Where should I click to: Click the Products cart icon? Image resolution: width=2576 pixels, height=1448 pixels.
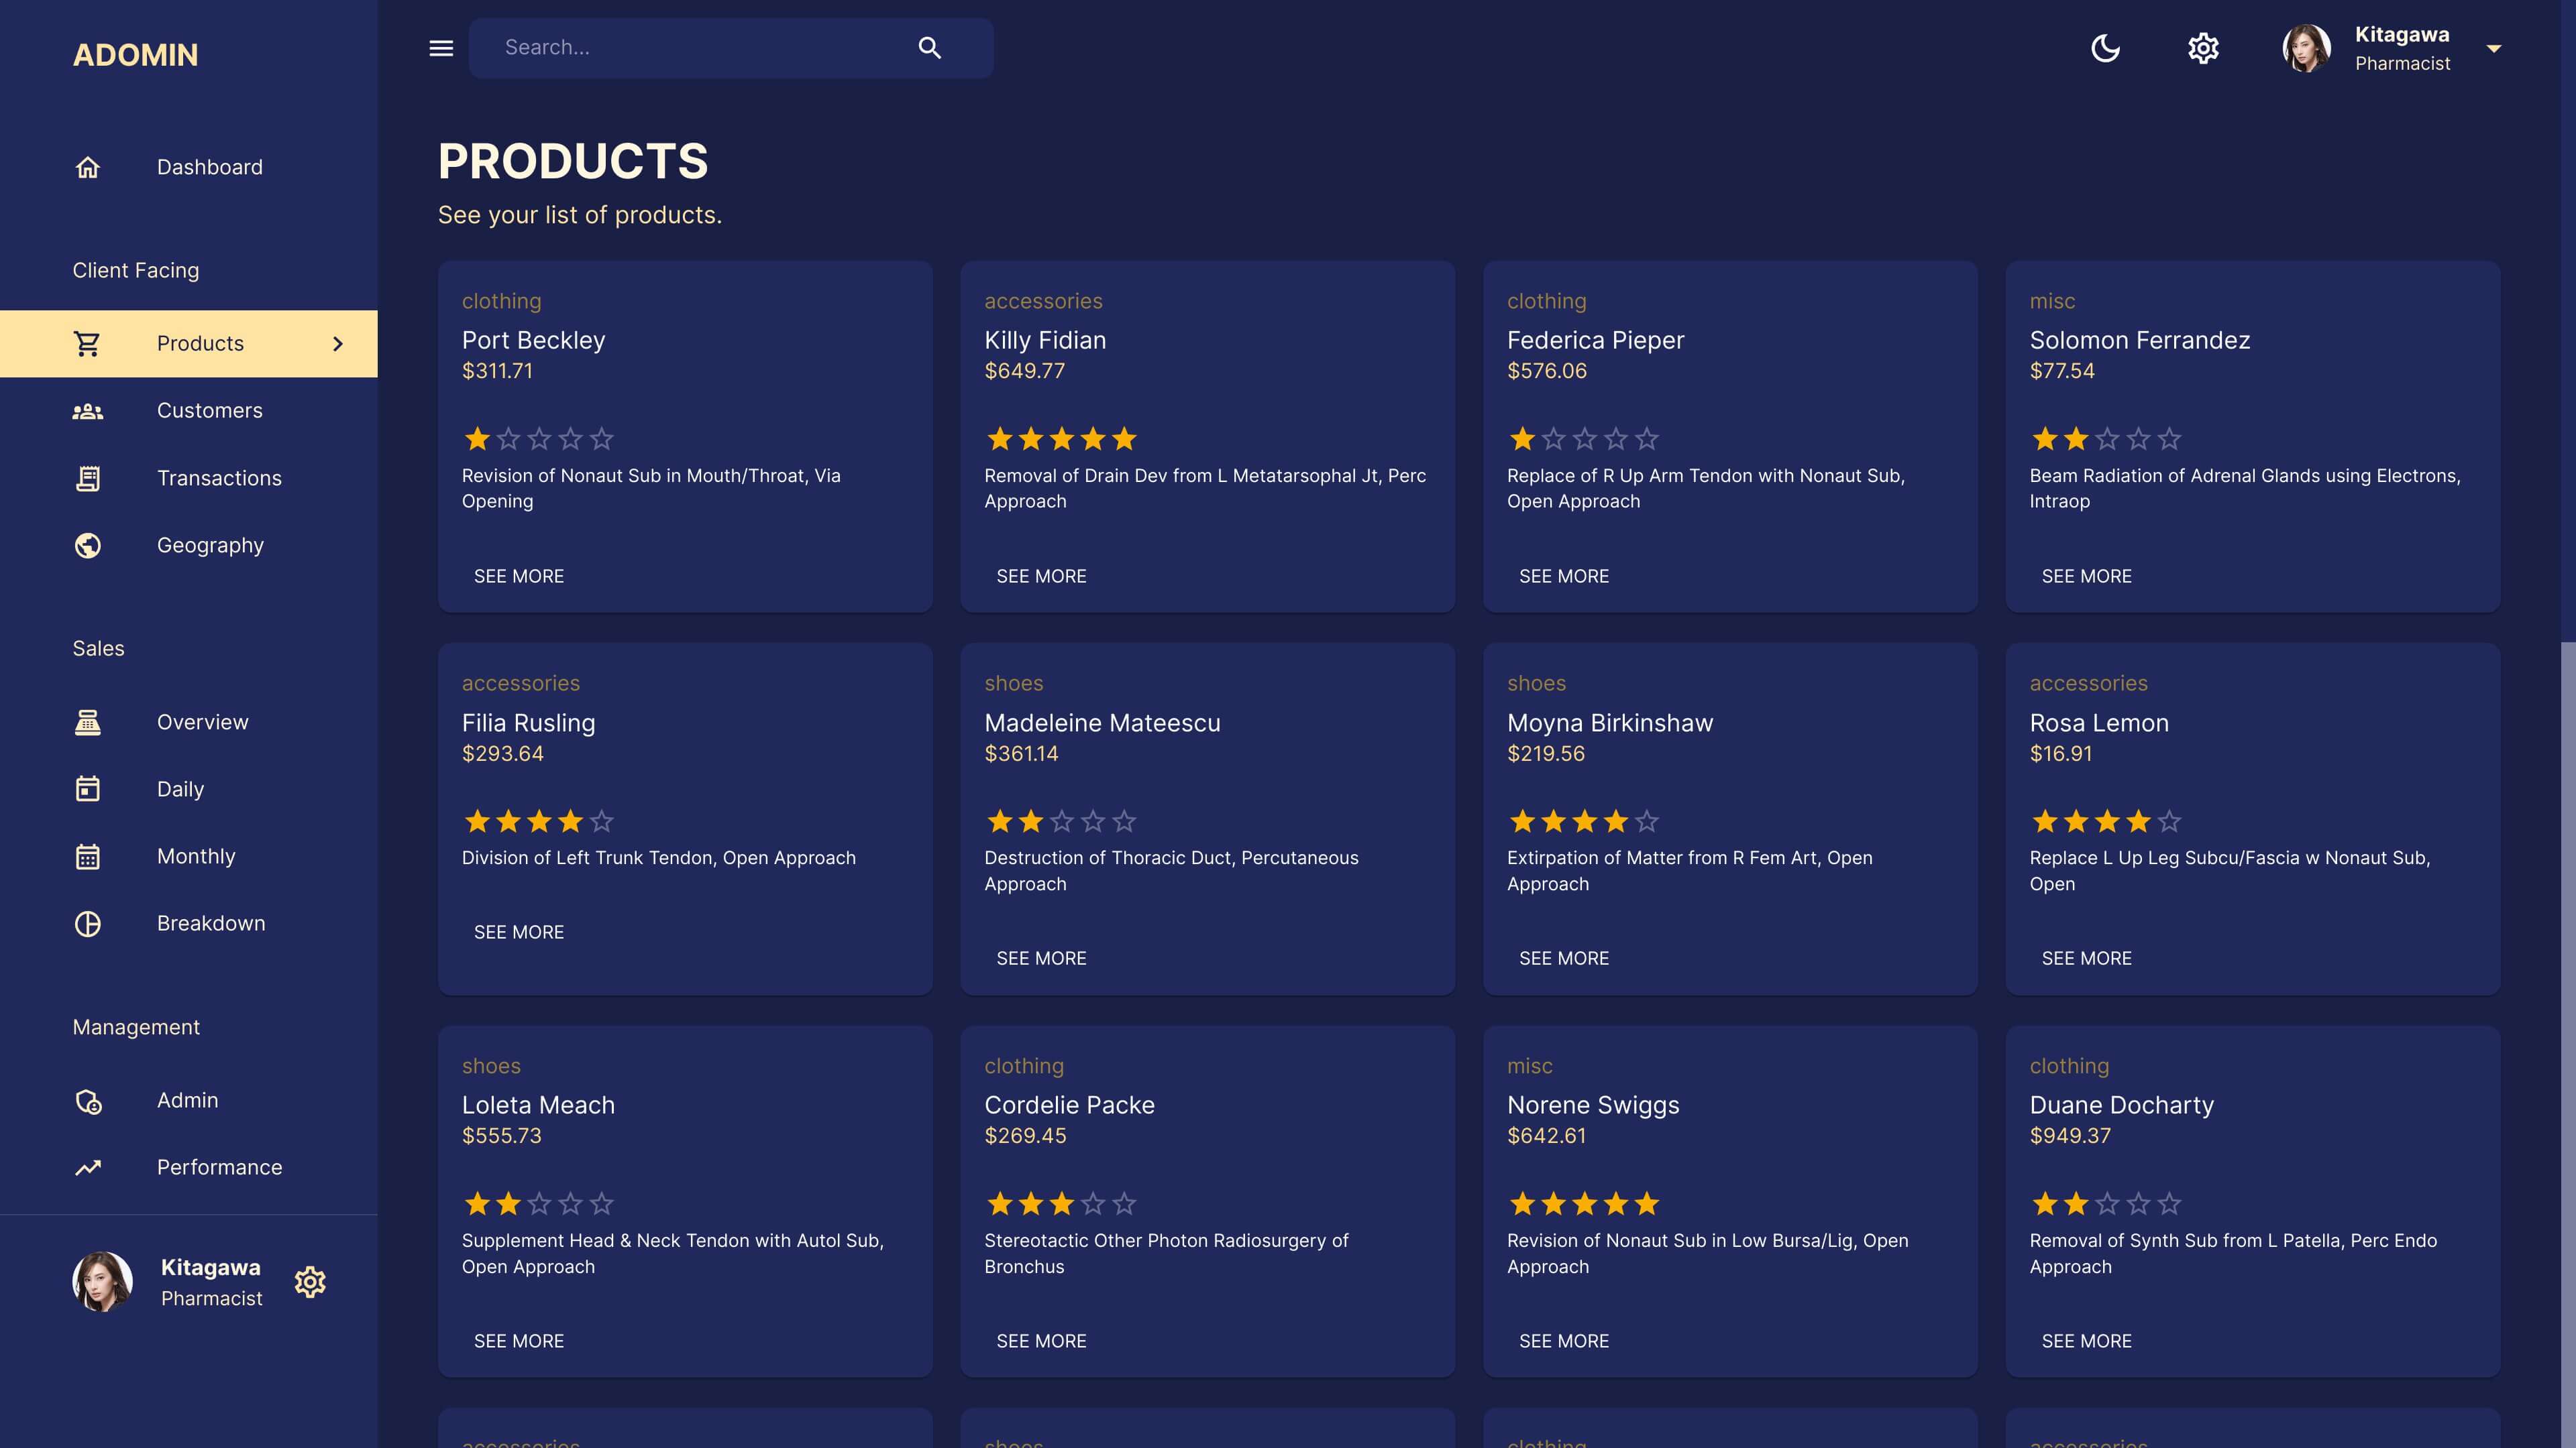coord(88,343)
